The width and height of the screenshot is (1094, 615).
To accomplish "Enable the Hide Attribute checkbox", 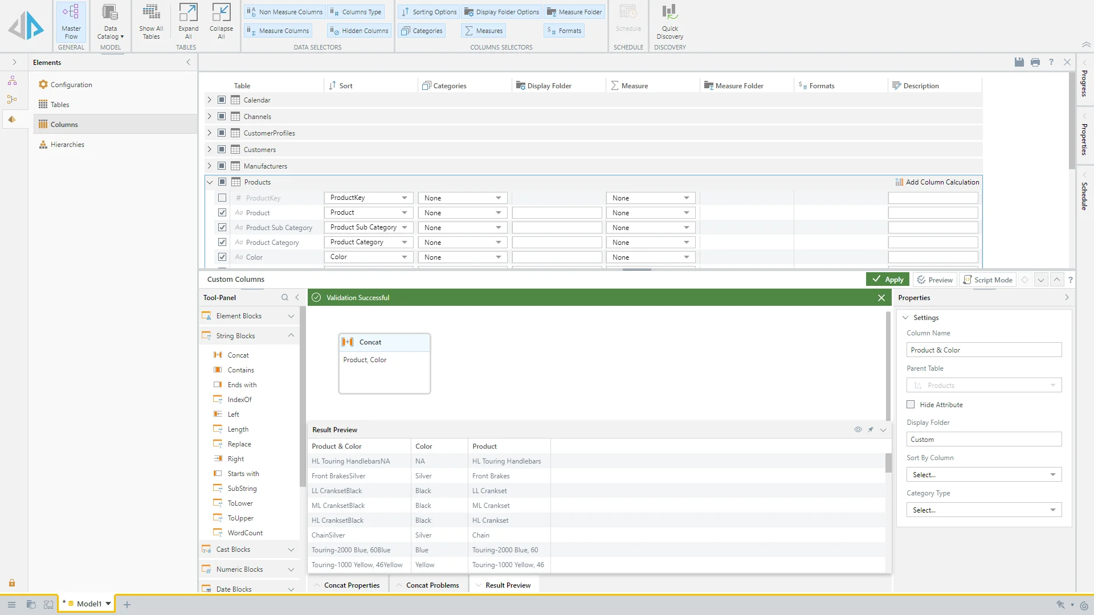I will [911, 404].
